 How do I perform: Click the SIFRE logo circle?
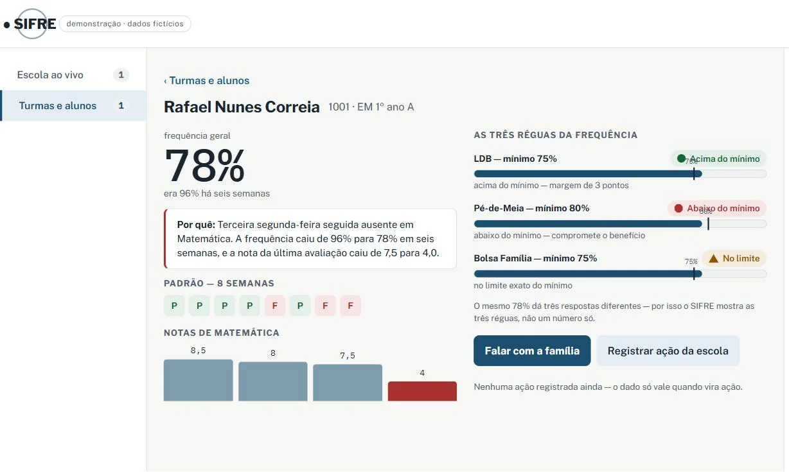coord(31,24)
